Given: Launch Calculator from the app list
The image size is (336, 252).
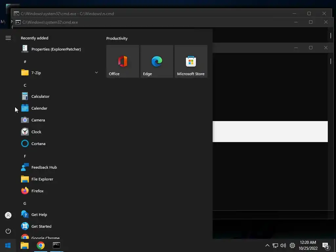Looking at the screenshot, I should [60, 96].
